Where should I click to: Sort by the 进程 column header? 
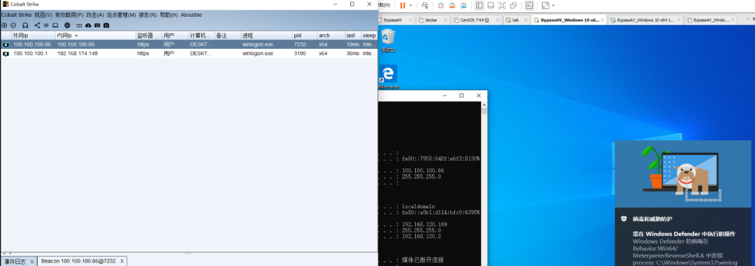[x=266, y=36]
